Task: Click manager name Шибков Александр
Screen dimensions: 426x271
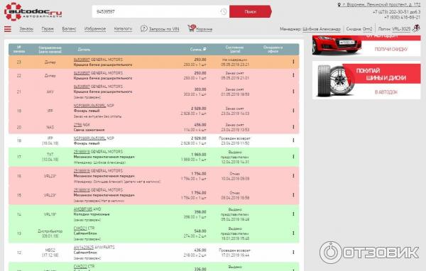Action: coord(322,29)
